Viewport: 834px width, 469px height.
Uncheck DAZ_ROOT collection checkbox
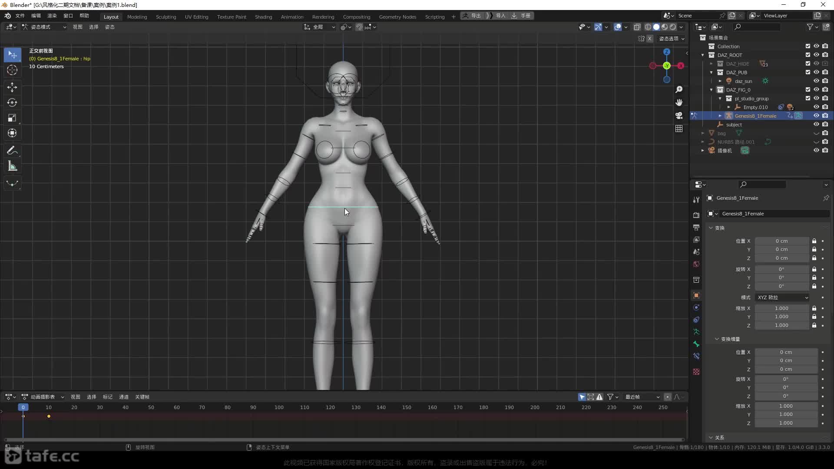808,55
